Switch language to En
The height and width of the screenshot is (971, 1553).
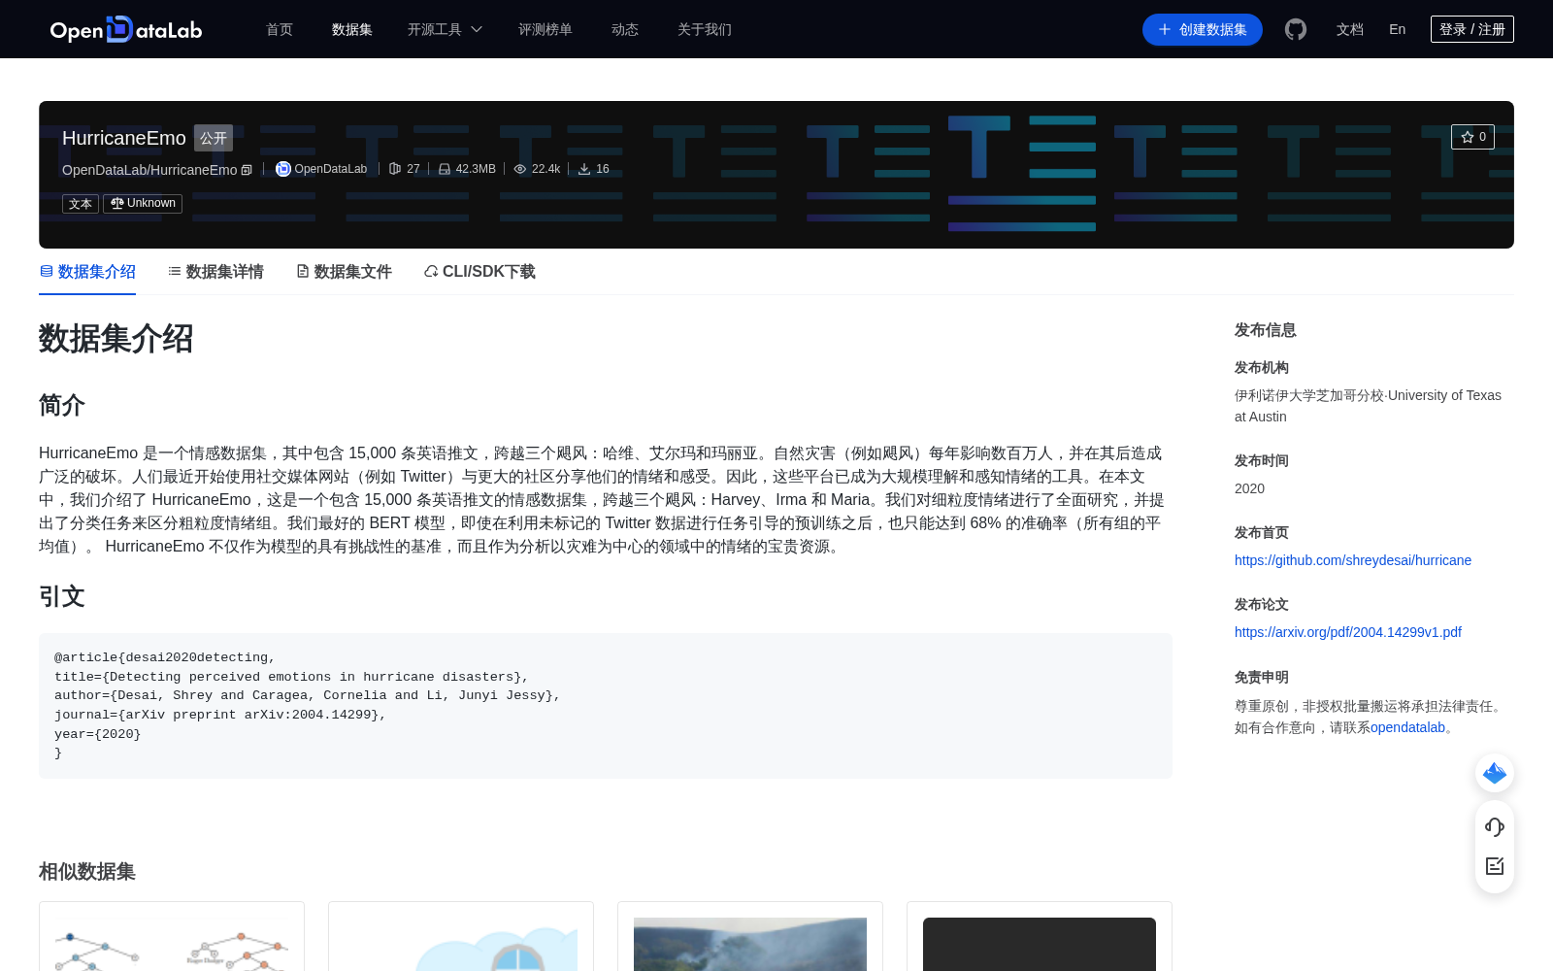(x=1398, y=29)
